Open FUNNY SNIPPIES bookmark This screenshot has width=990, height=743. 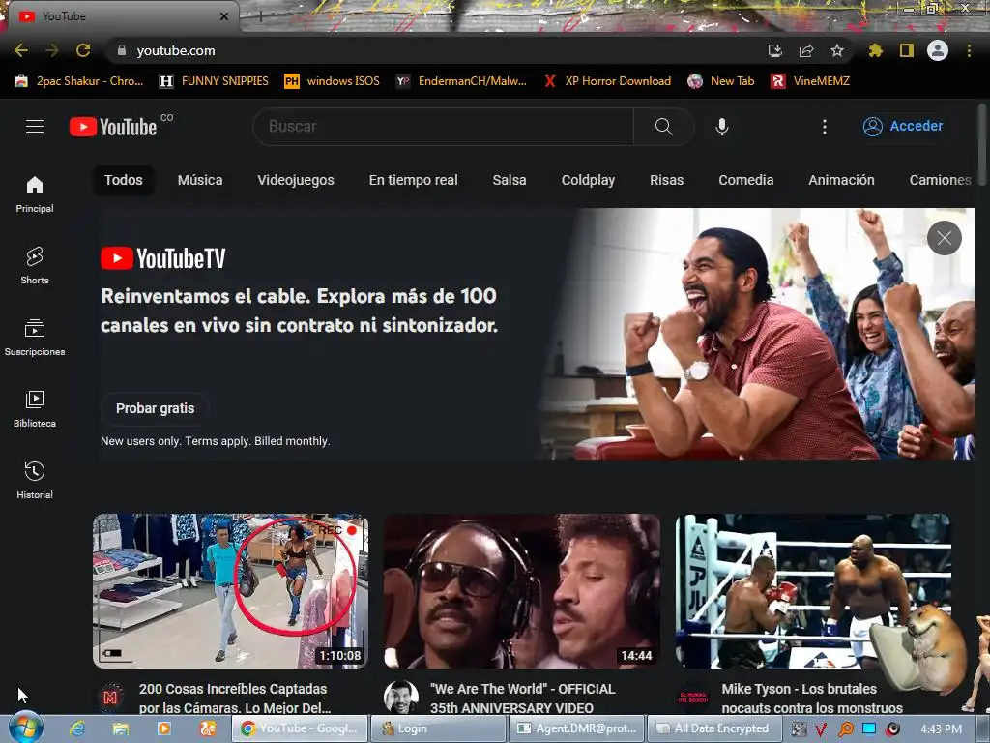point(214,81)
